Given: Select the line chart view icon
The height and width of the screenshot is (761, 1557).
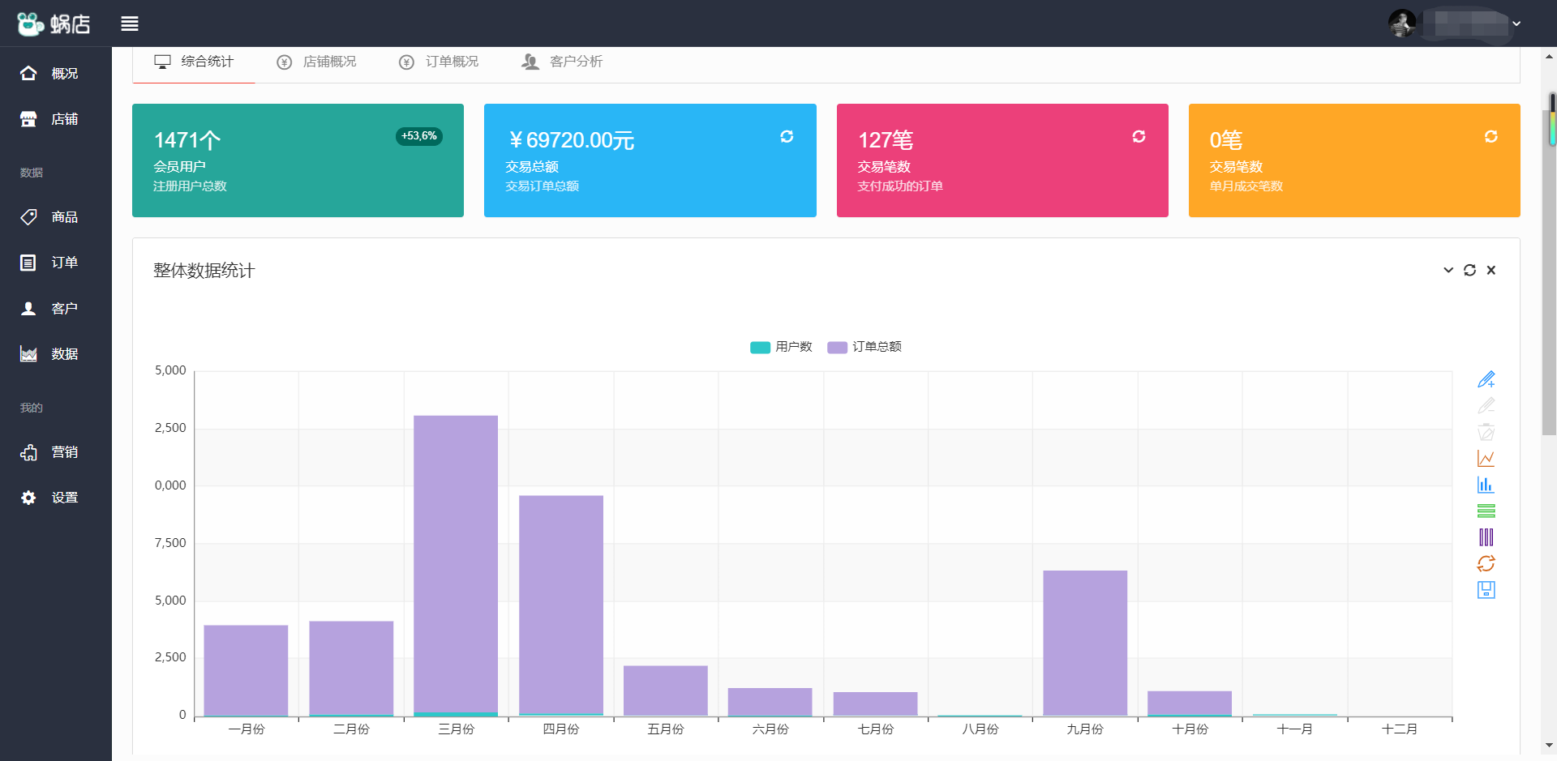Looking at the screenshot, I should [1486, 459].
